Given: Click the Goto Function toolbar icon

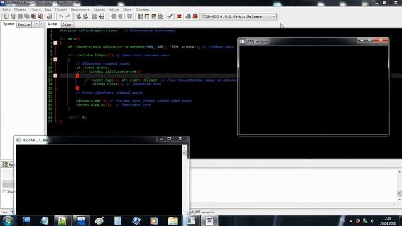Looking at the screenshot, I should 95,16.
